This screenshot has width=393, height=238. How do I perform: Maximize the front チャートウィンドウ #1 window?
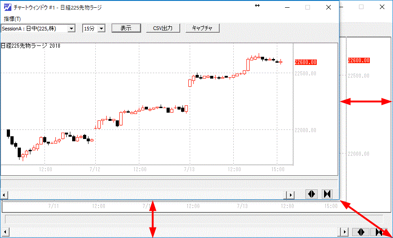[x=308, y=8]
